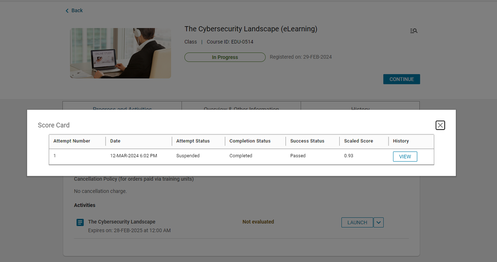This screenshot has height=262, width=497.
Task: Click the Attempt Status column header
Action: coord(193,141)
